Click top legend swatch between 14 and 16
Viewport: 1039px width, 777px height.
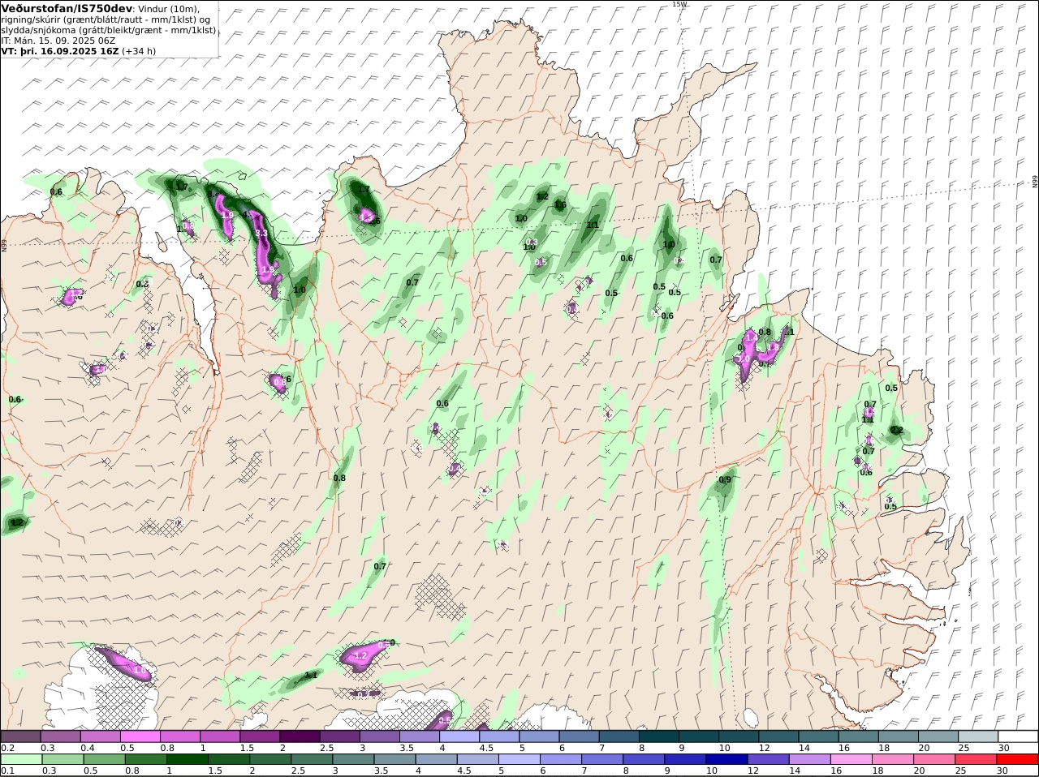pyautogui.click(x=818, y=736)
